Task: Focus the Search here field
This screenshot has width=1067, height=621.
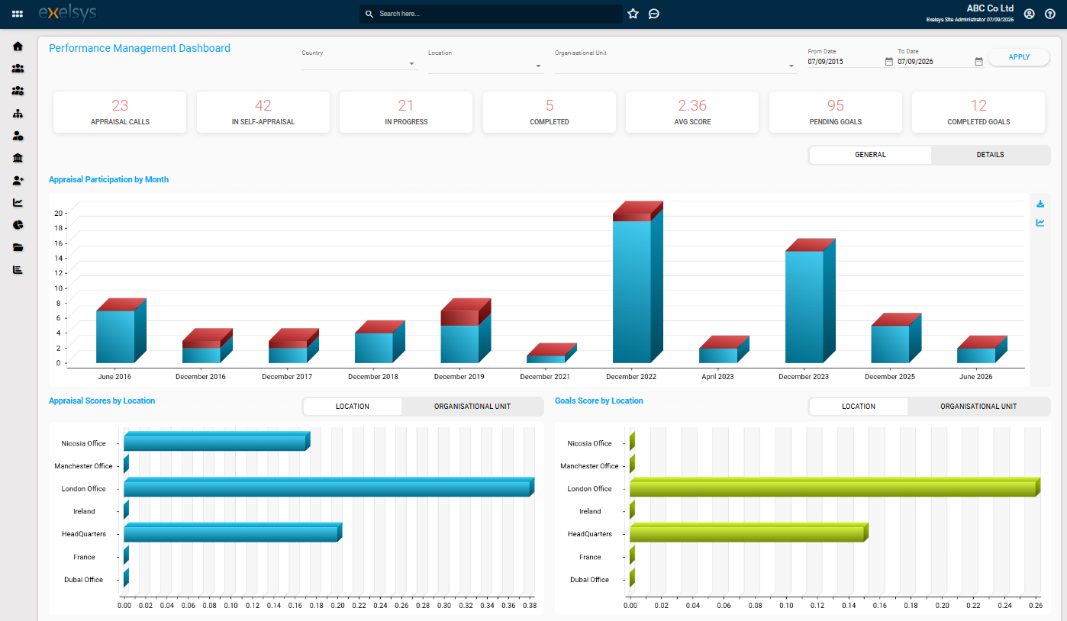Action: click(x=491, y=14)
